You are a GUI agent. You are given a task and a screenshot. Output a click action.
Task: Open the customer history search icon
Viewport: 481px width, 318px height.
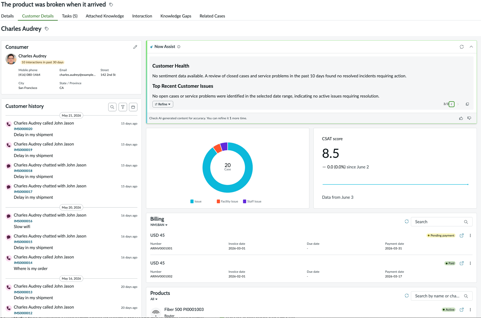point(112,107)
